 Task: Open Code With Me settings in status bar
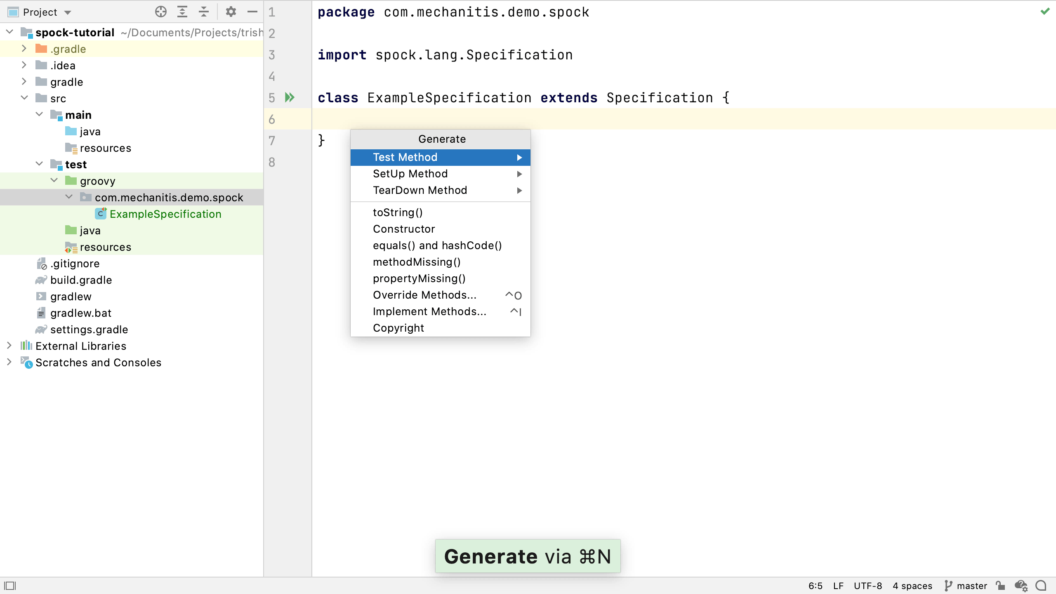click(x=1021, y=585)
